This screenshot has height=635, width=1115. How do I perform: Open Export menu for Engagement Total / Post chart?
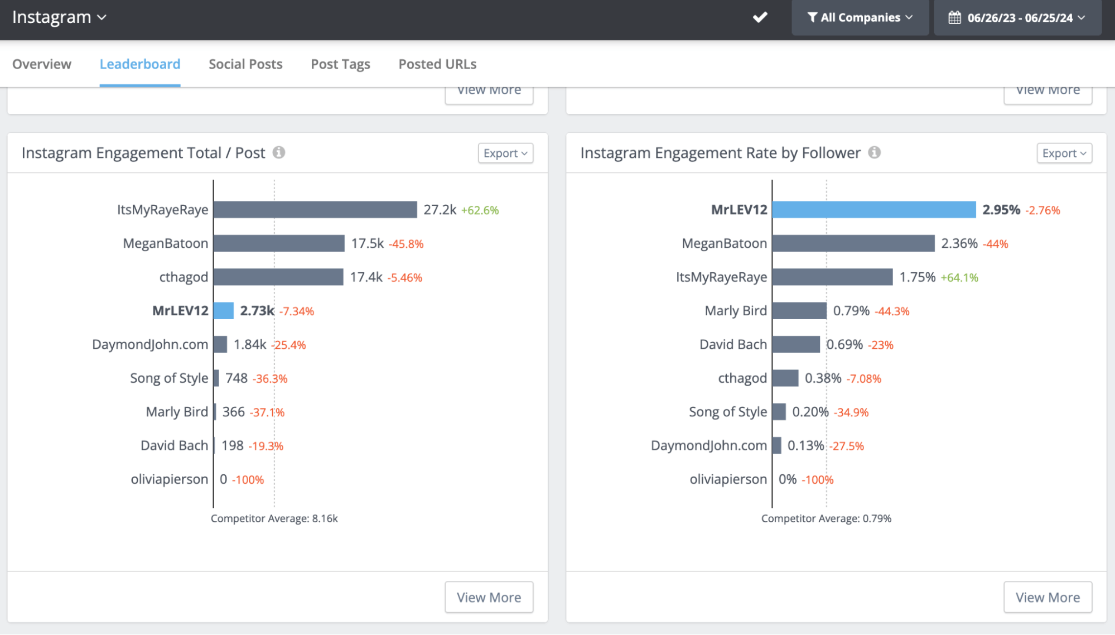click(505, 153)
